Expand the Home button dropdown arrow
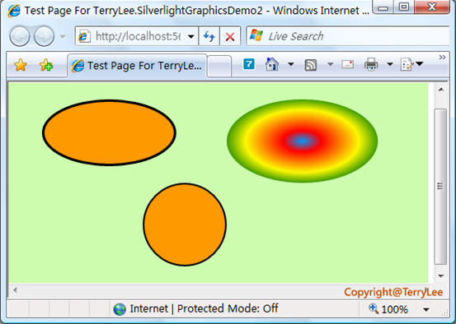 pyautogui.click(x=291, y=64)
